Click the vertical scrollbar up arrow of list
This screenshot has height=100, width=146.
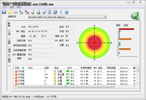pos(138,67)
